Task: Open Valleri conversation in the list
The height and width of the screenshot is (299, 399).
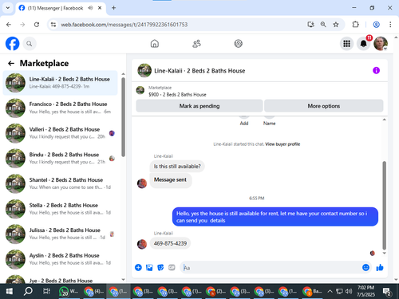Action: (60, 133)
